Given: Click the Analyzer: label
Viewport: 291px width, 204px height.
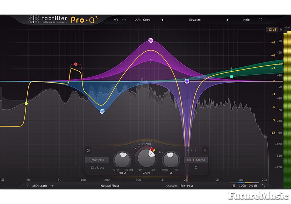Looking at the screenshot, I should [x=172, y=186].
